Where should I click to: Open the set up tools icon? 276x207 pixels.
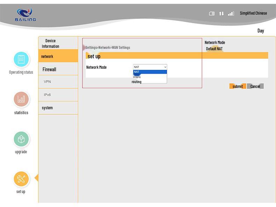(x=21, y=179)
